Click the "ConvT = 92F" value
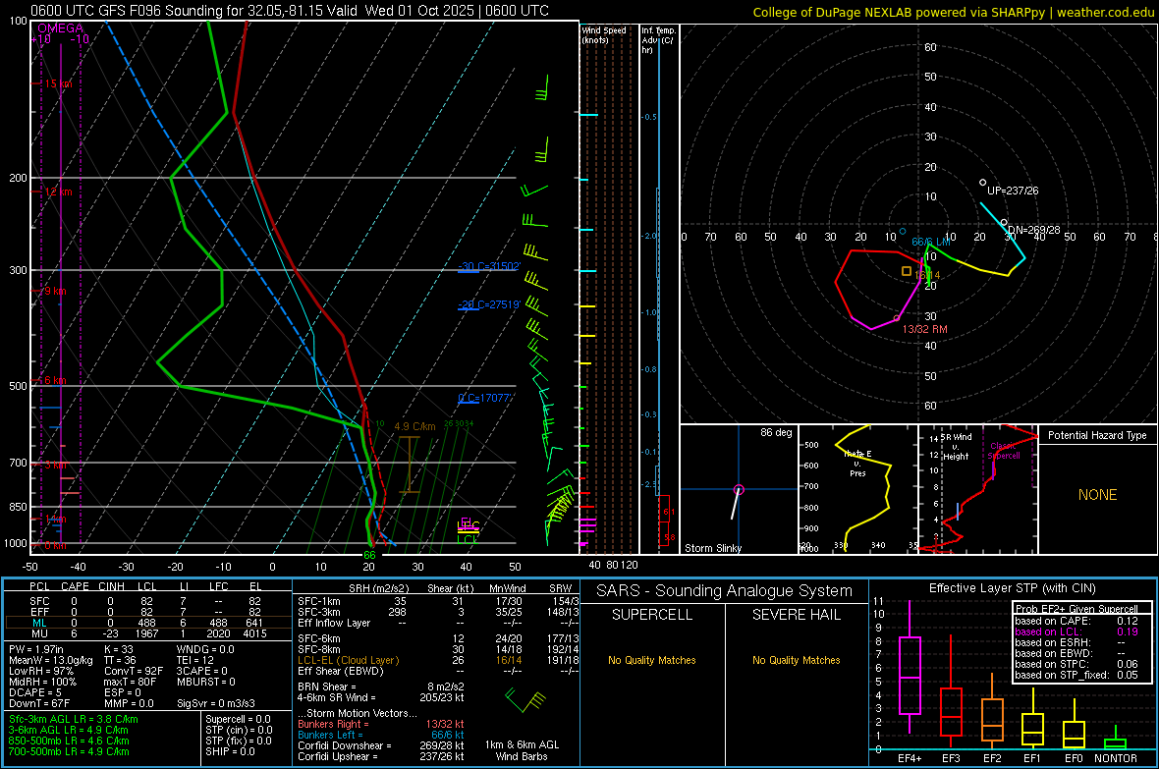 tap(134, 671)
